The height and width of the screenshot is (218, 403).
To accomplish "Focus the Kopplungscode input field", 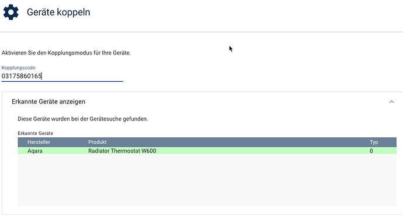I will [x=62, y=76].
